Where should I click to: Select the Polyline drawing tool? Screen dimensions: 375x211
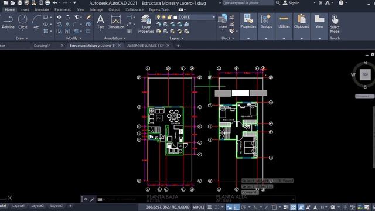(x=8, y=22)
